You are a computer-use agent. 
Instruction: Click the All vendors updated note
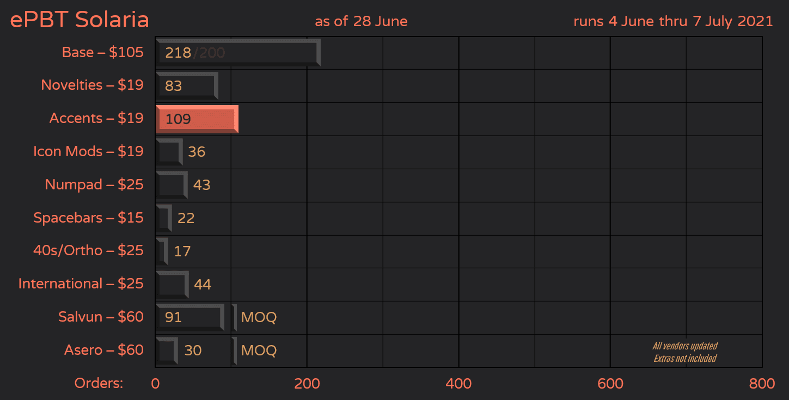pos(685,346)
